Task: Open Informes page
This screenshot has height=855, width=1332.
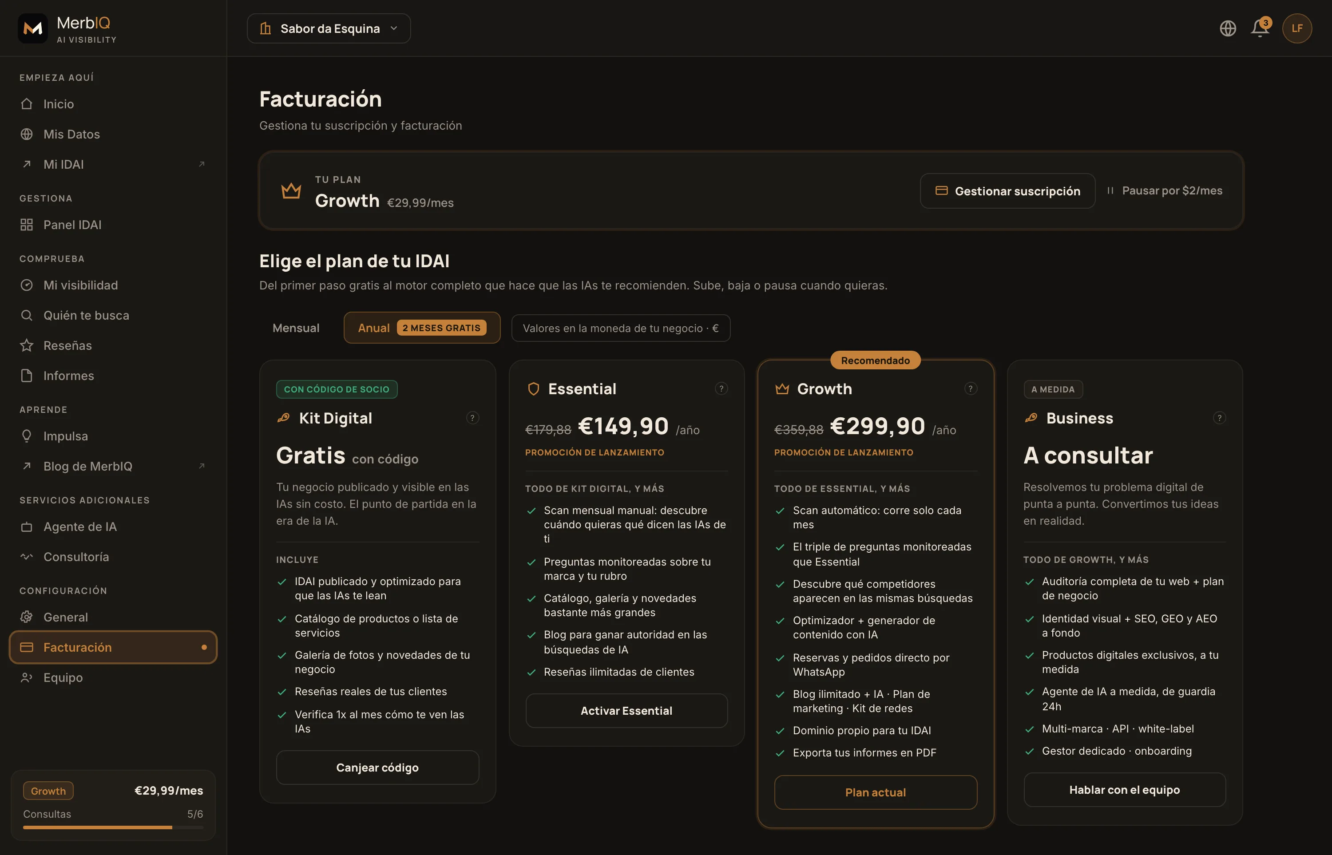Action: click(113, 376)
